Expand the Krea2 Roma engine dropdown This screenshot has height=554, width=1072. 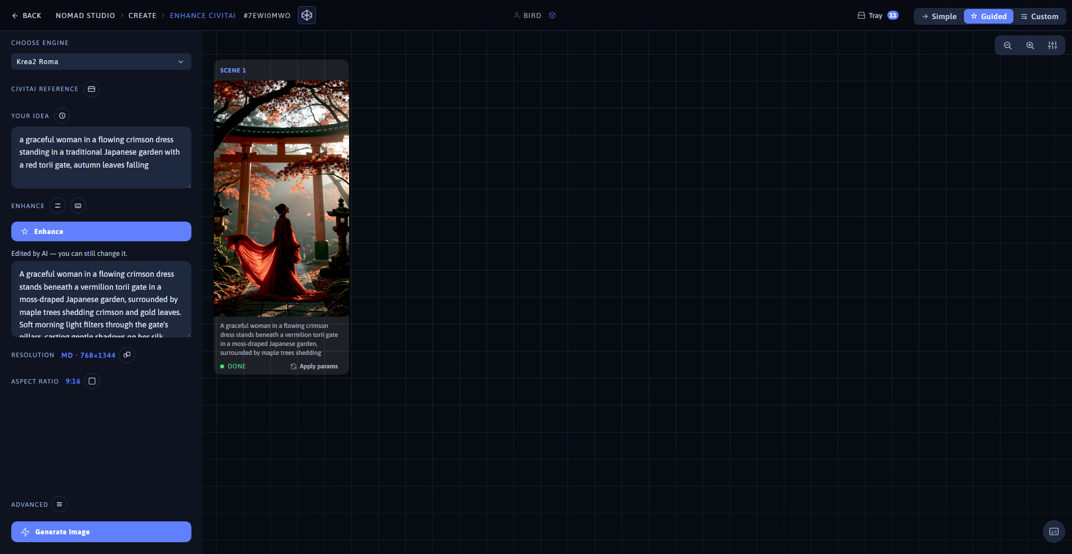click(101, 62)
